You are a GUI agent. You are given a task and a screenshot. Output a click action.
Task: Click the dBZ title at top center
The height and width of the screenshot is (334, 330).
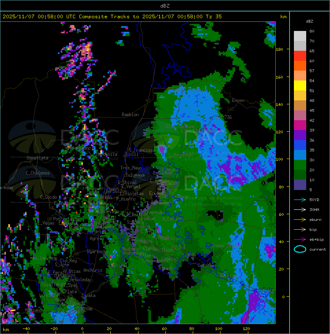(165, 6)
